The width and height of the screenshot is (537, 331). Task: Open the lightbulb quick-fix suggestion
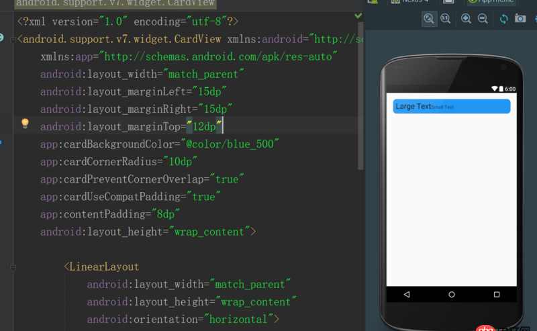25,124
